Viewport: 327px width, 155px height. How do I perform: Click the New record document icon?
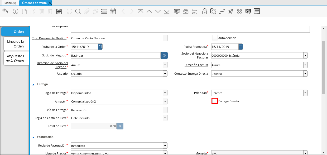pyautogui.click(x=24, y=11)
